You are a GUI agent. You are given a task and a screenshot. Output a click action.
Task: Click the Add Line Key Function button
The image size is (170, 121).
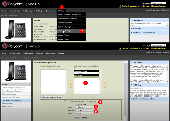(51, 97)
